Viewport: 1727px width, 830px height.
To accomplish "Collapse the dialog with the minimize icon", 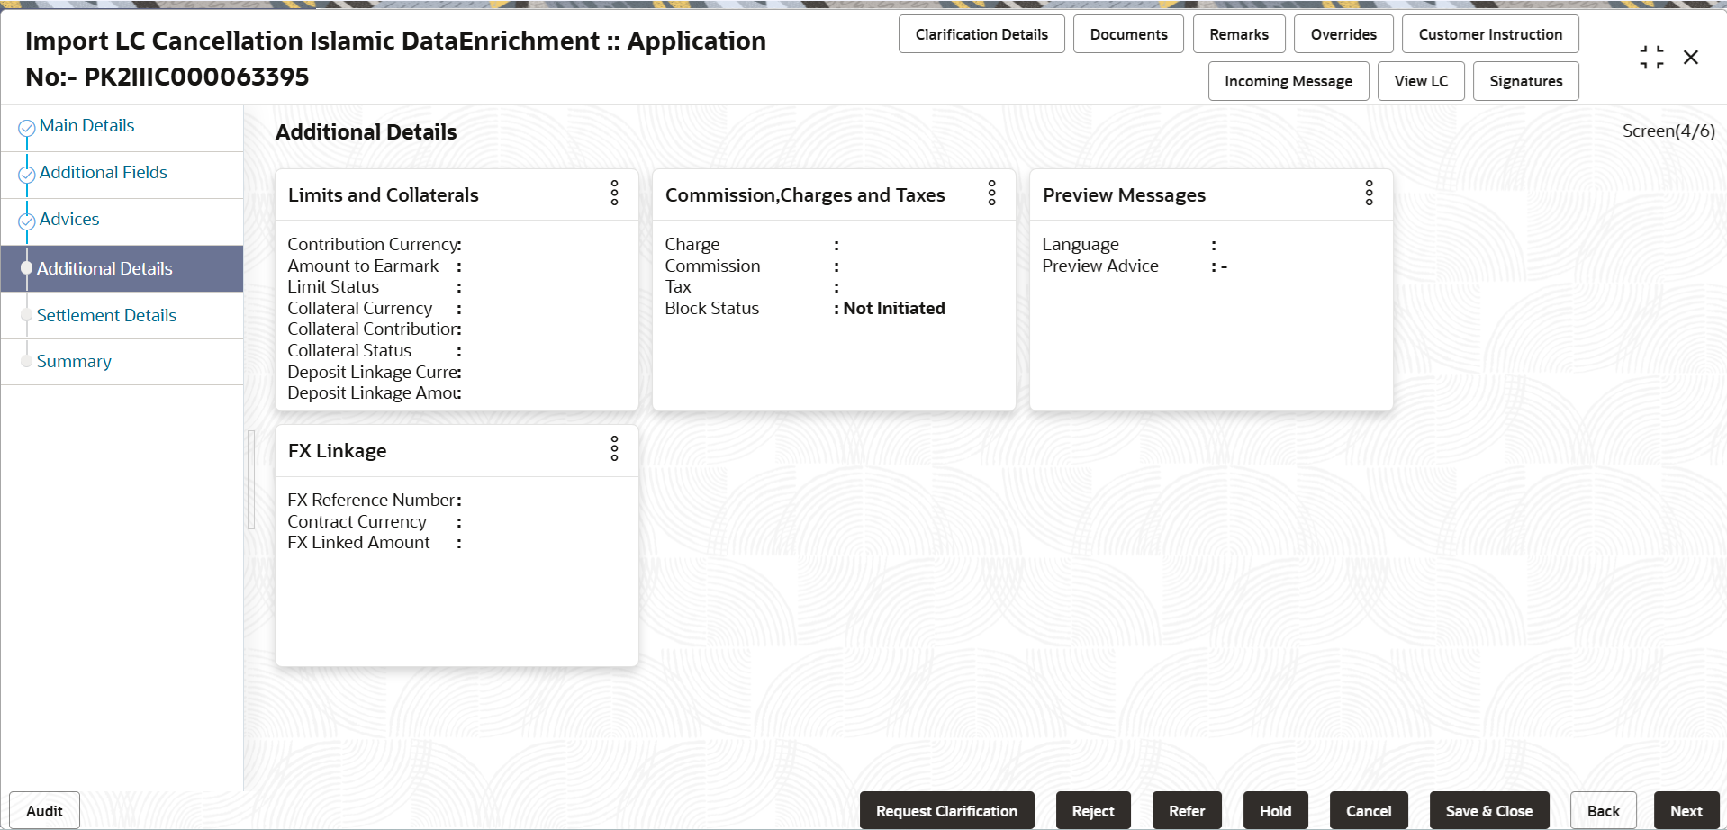I will (x=1651, y=58).
